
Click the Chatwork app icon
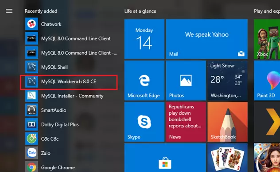coord(31,24)
